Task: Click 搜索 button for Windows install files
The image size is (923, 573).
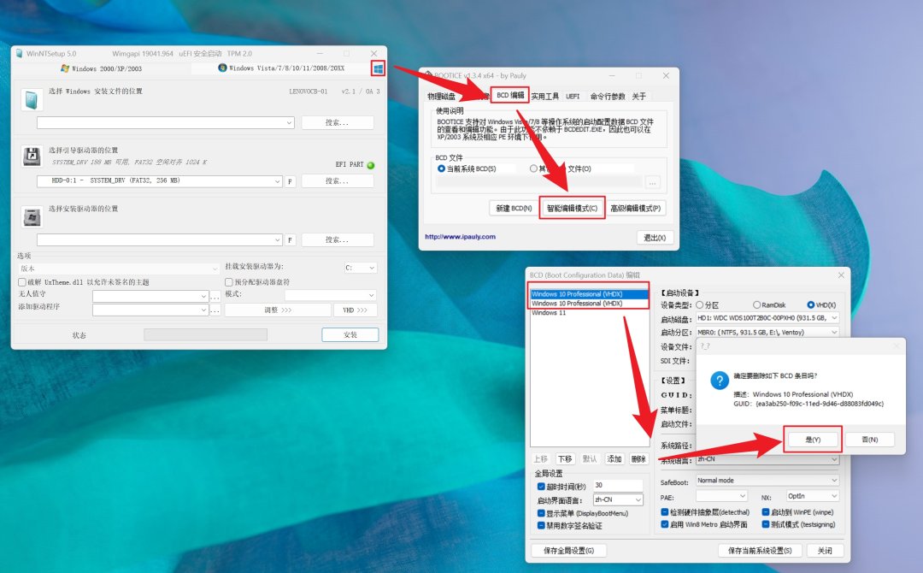Action: point(338,122)
